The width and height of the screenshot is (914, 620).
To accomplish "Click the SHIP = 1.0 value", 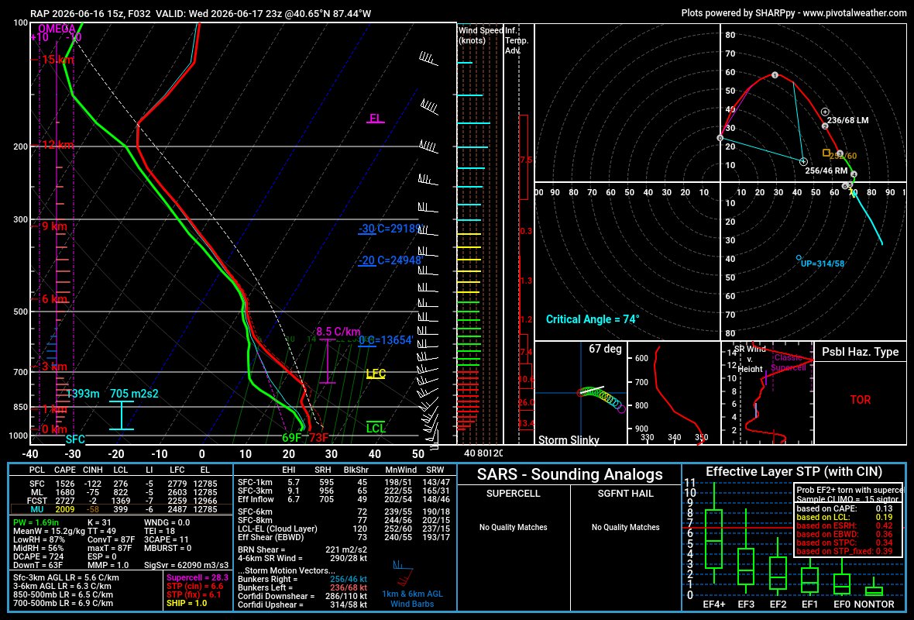I will tap(187, 603).
